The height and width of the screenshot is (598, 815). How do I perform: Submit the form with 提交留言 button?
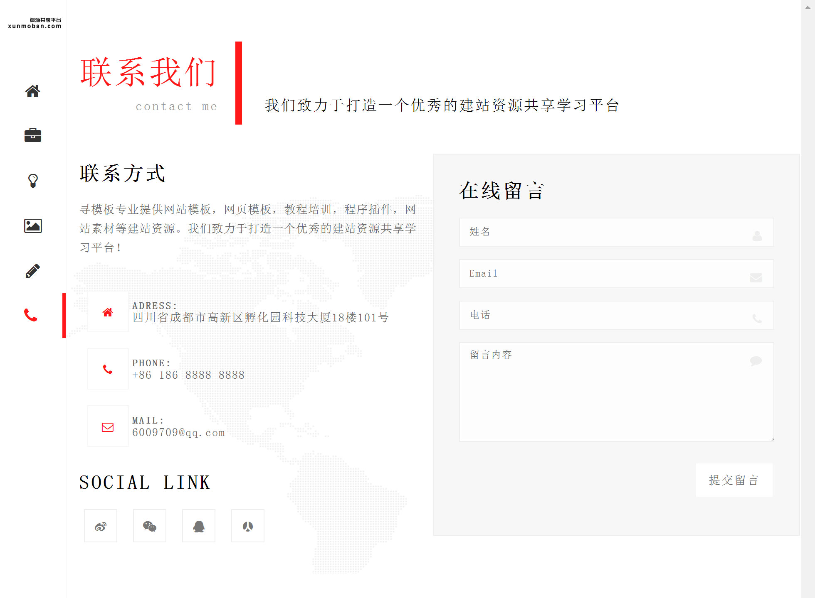pos(734,480)
